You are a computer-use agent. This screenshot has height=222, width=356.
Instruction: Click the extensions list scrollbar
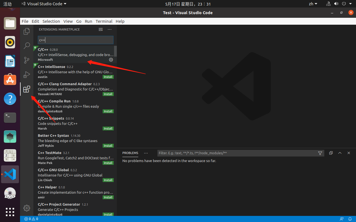coord(115,51)
